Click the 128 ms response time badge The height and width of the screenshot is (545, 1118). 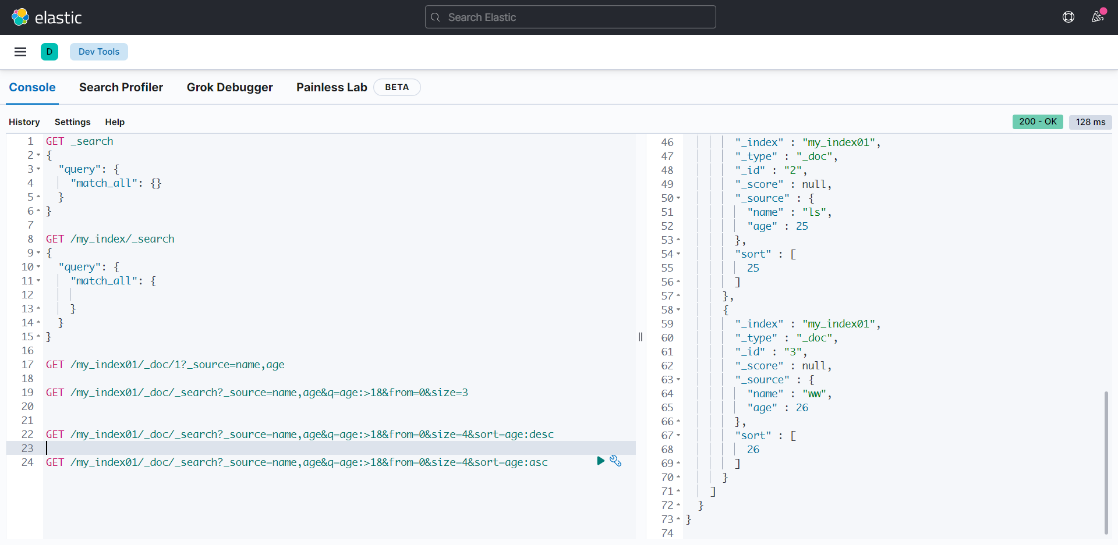(x=1091, y=122)
